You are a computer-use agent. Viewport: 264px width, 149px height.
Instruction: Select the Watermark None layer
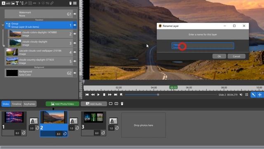[39, 14]
